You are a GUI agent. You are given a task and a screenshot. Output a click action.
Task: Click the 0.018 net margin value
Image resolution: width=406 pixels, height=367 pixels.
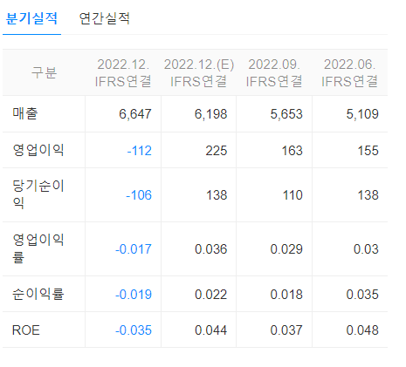(x=286, y=295)
